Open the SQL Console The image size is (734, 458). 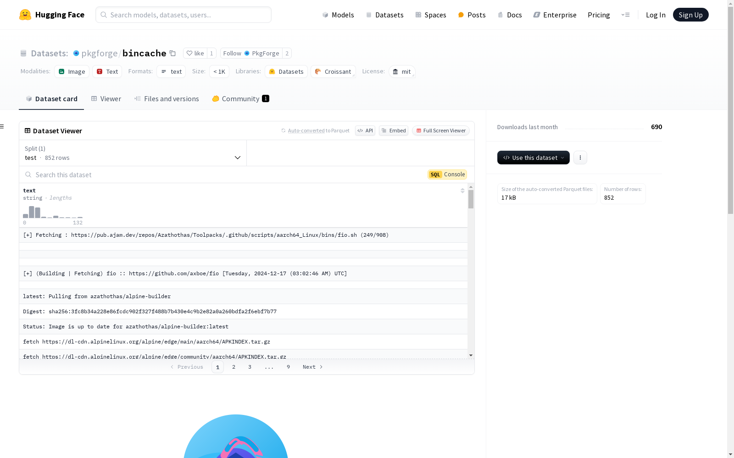(x=447, y=174)
